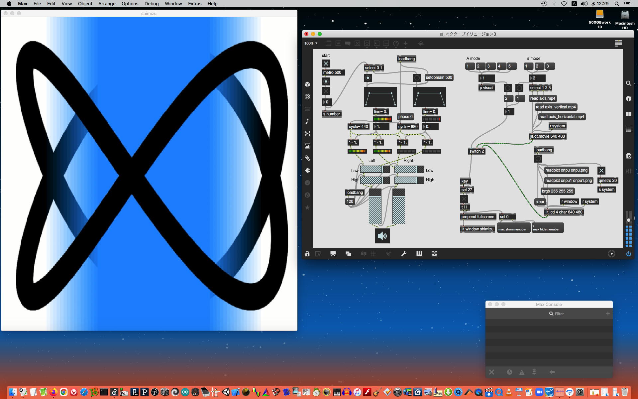Click the clear message box
This screenshot has width=638, height=399.
(x=540, y=202)
